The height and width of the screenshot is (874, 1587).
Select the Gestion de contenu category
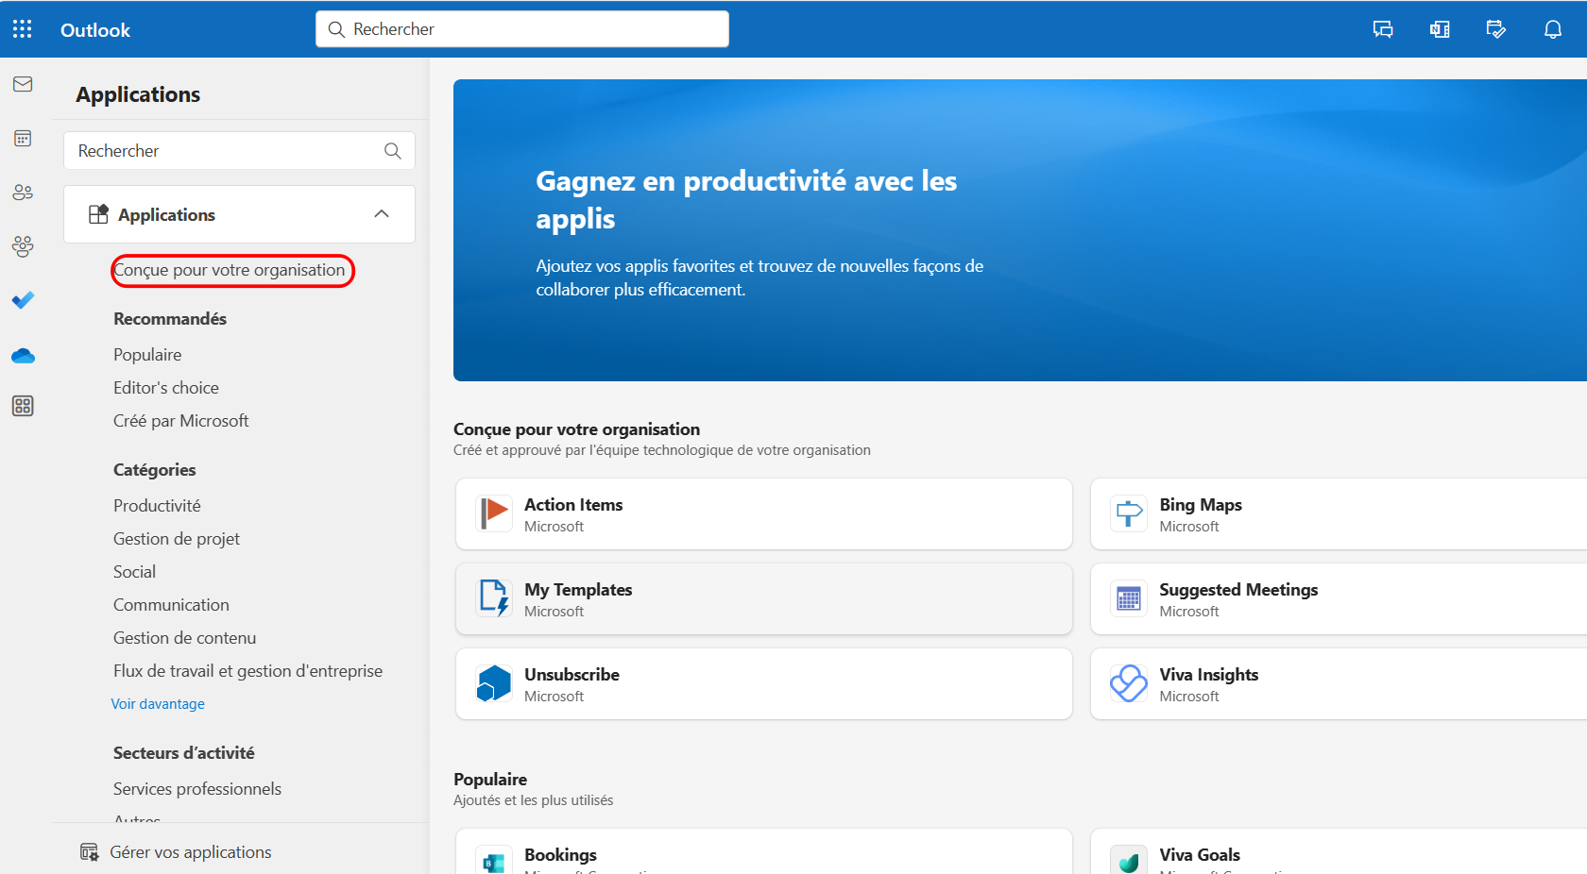coord(185,638)
